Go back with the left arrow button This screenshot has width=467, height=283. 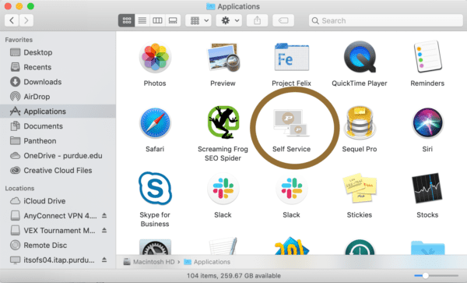pyautogui.click(x=12, y=20)
